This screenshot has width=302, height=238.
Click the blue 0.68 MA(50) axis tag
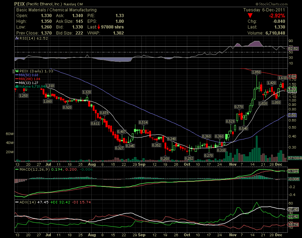292,115
